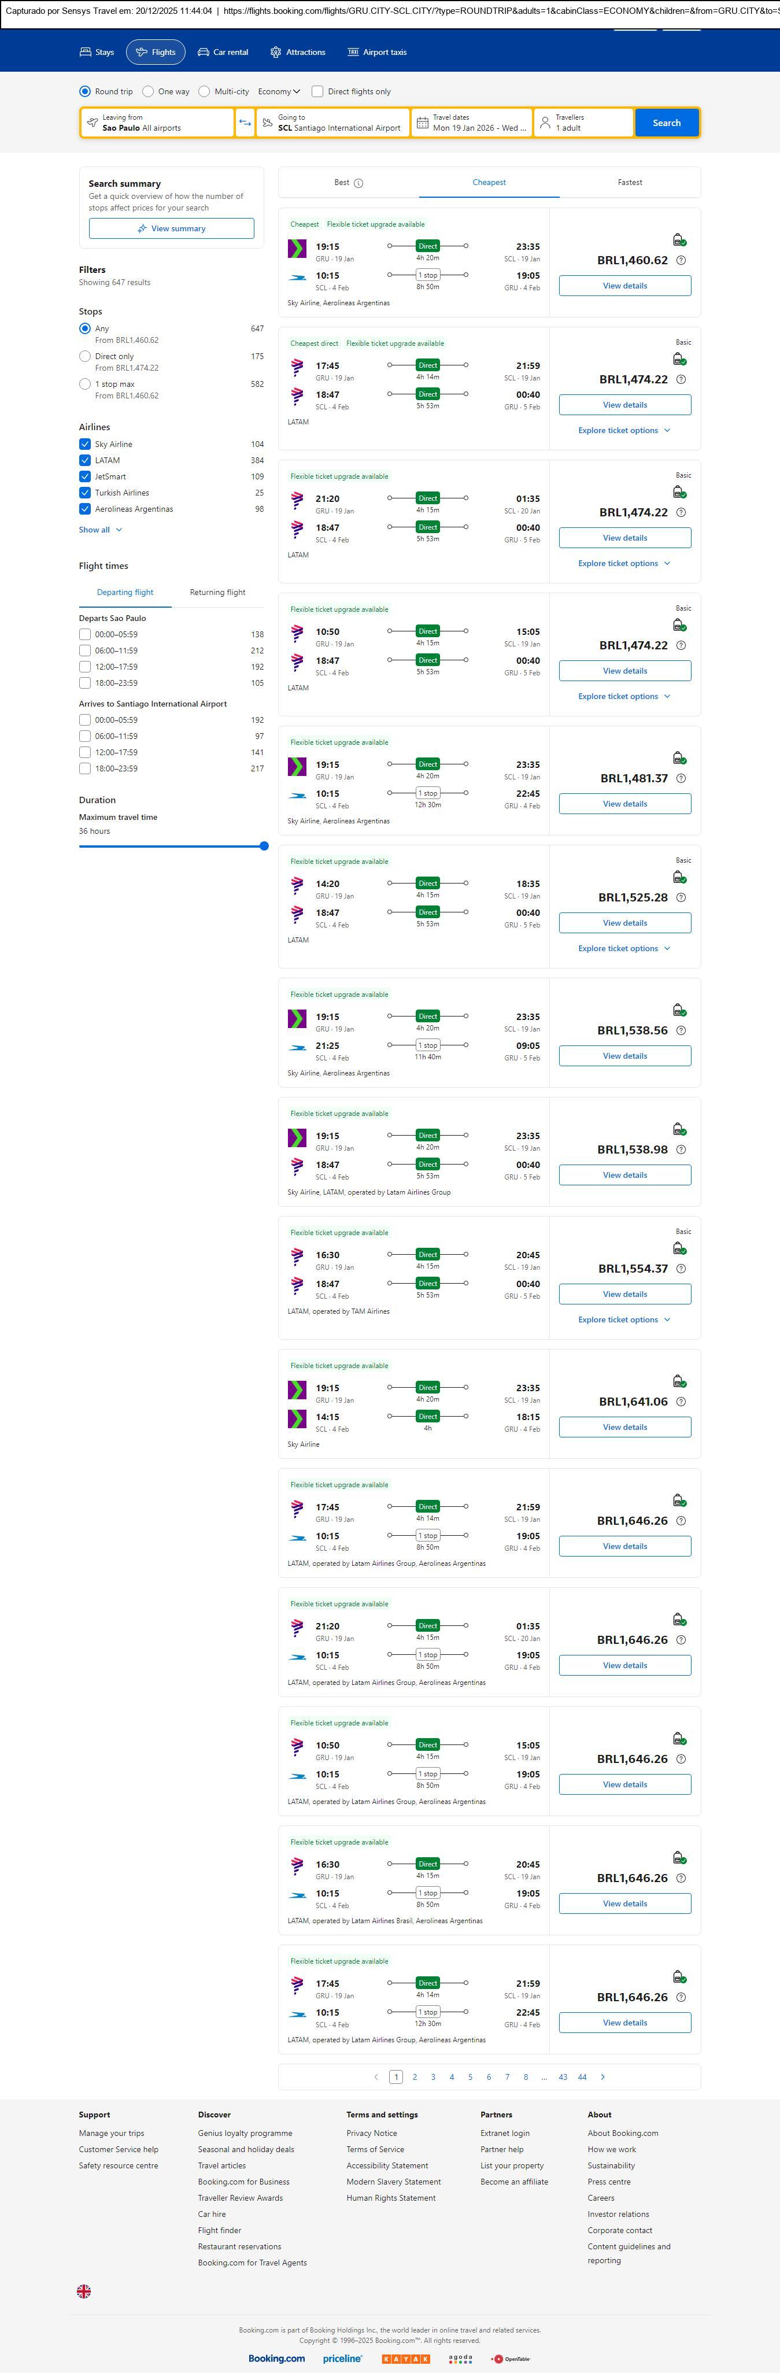Click the price help icon beside BRL1,641.06

coord(681,1401)
